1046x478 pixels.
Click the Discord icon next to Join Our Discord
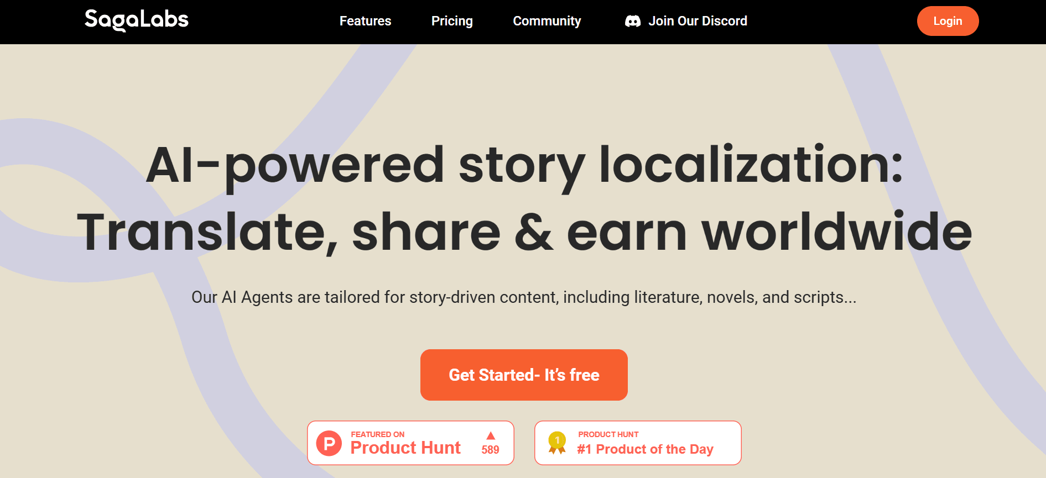coord(634,21)
